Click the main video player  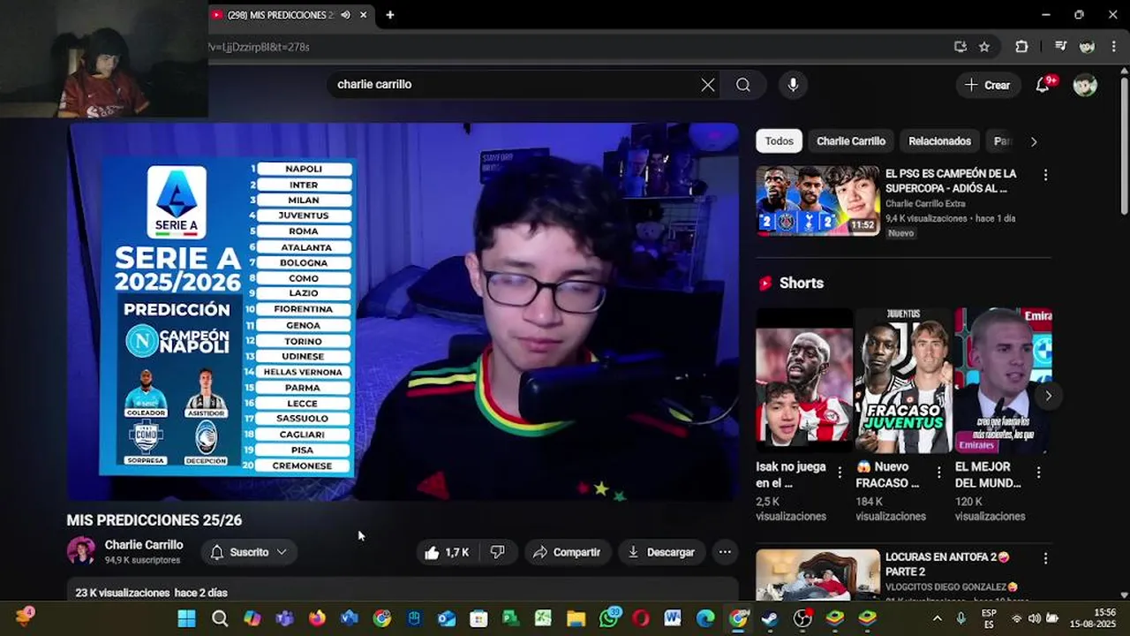[403, 312]
